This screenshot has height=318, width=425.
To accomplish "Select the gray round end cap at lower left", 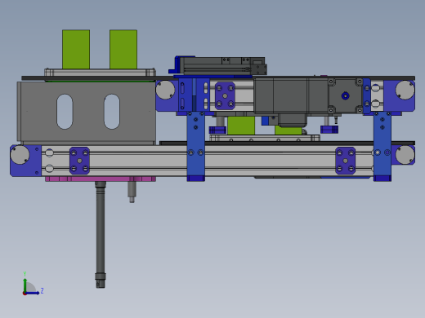I will 20,155.
